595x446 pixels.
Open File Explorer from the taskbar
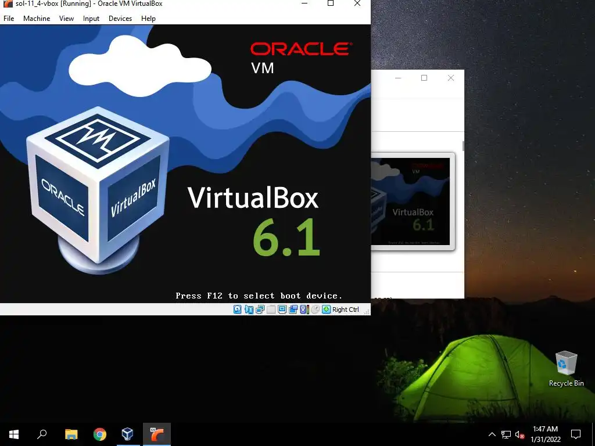pos(71,434)
